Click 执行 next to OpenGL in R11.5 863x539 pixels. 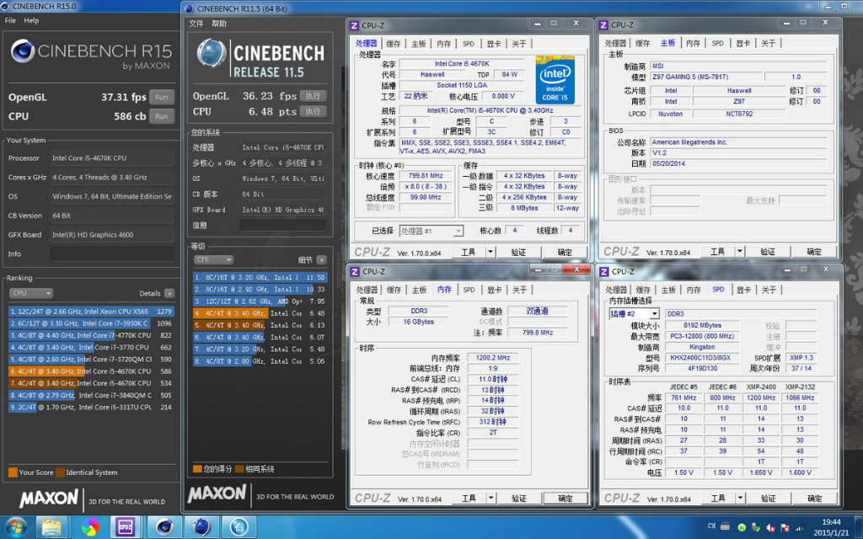point(314,96)
